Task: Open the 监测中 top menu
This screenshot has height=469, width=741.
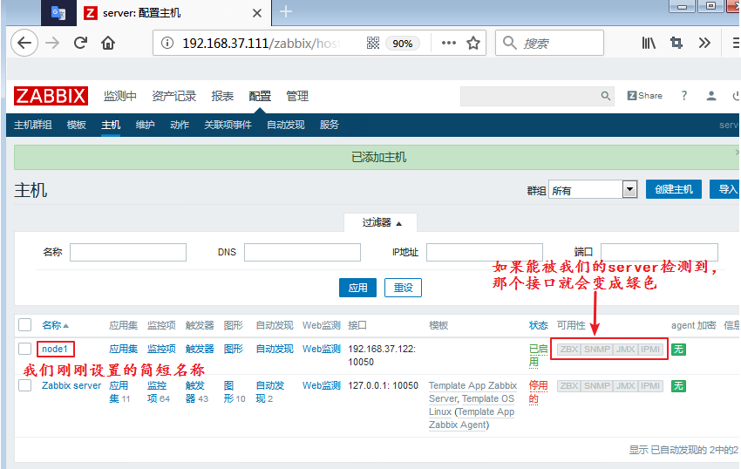Action: (x=120, y=96)
